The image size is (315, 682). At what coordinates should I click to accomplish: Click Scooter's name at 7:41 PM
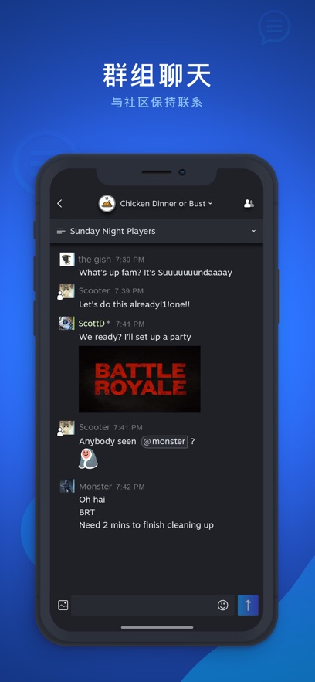[94, 427]
